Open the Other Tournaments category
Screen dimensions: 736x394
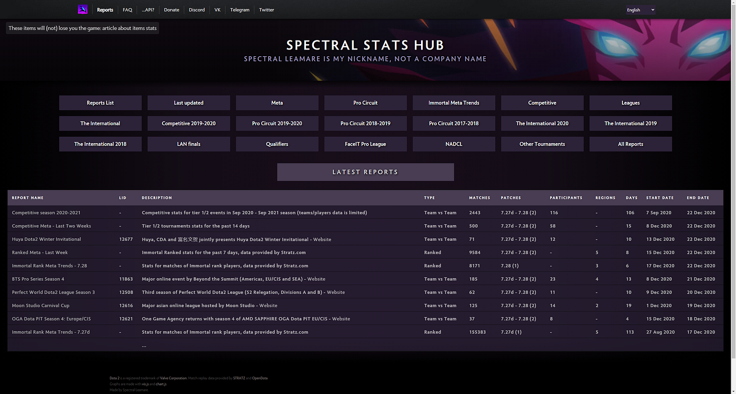coord(542,144)
